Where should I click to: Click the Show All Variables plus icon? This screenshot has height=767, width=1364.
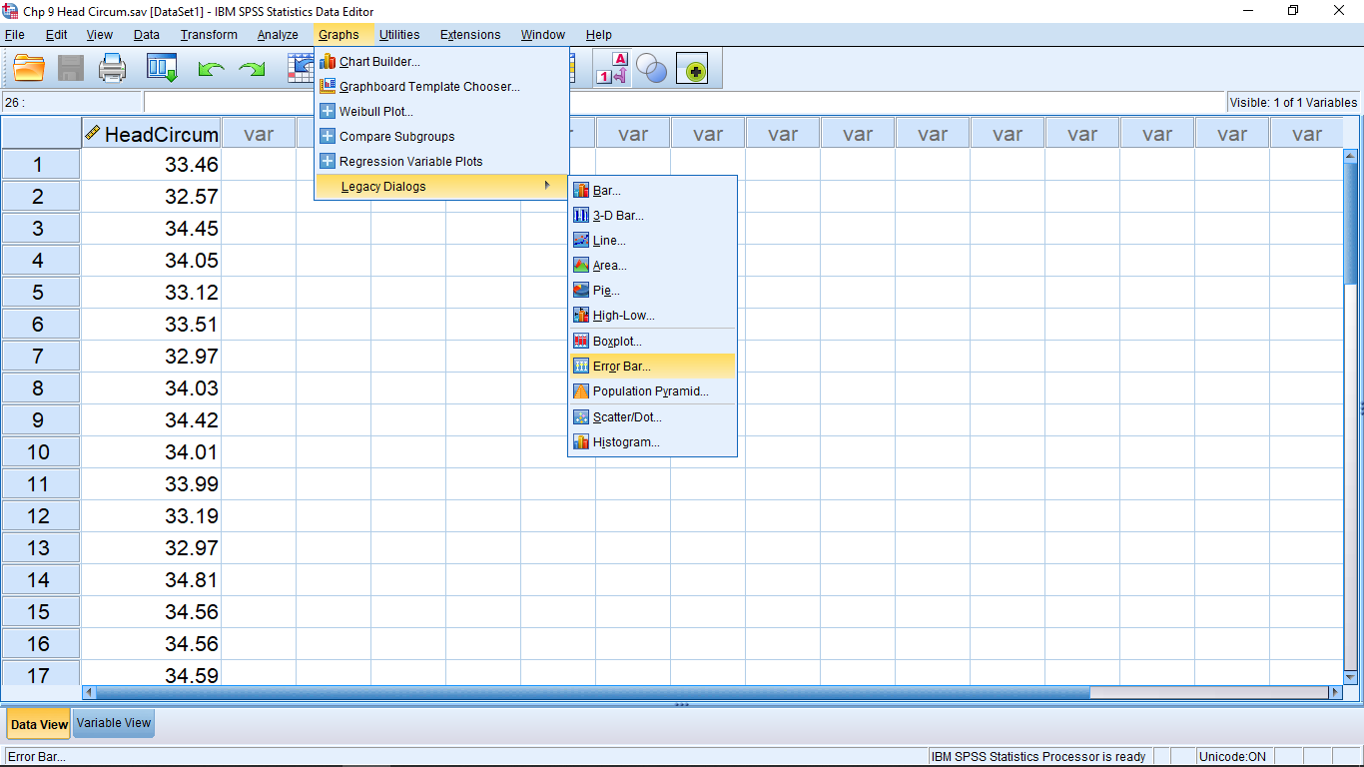pyautogui.click(x=692, y=69)
